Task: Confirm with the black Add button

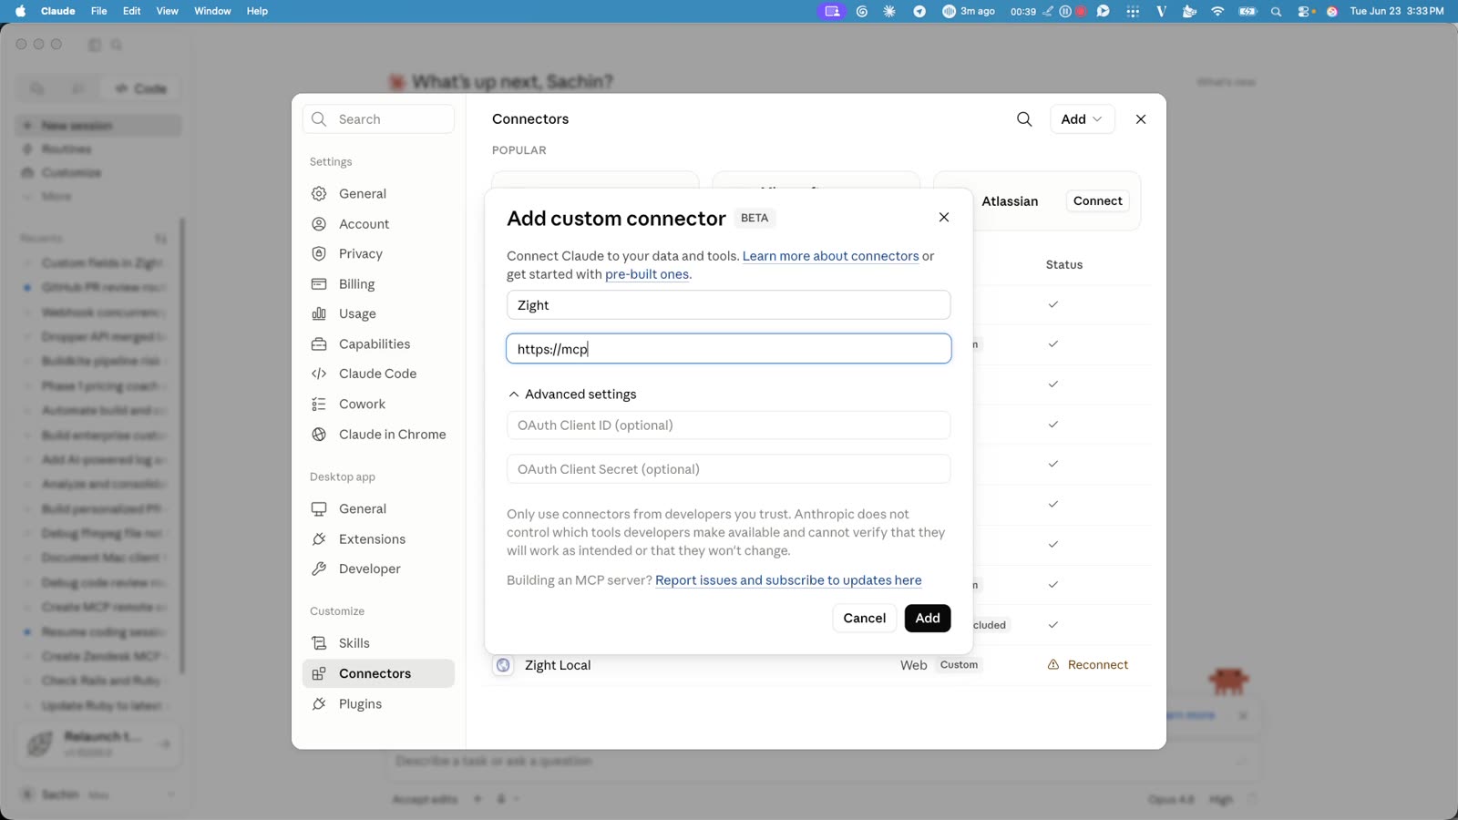Action: point(928,618)
